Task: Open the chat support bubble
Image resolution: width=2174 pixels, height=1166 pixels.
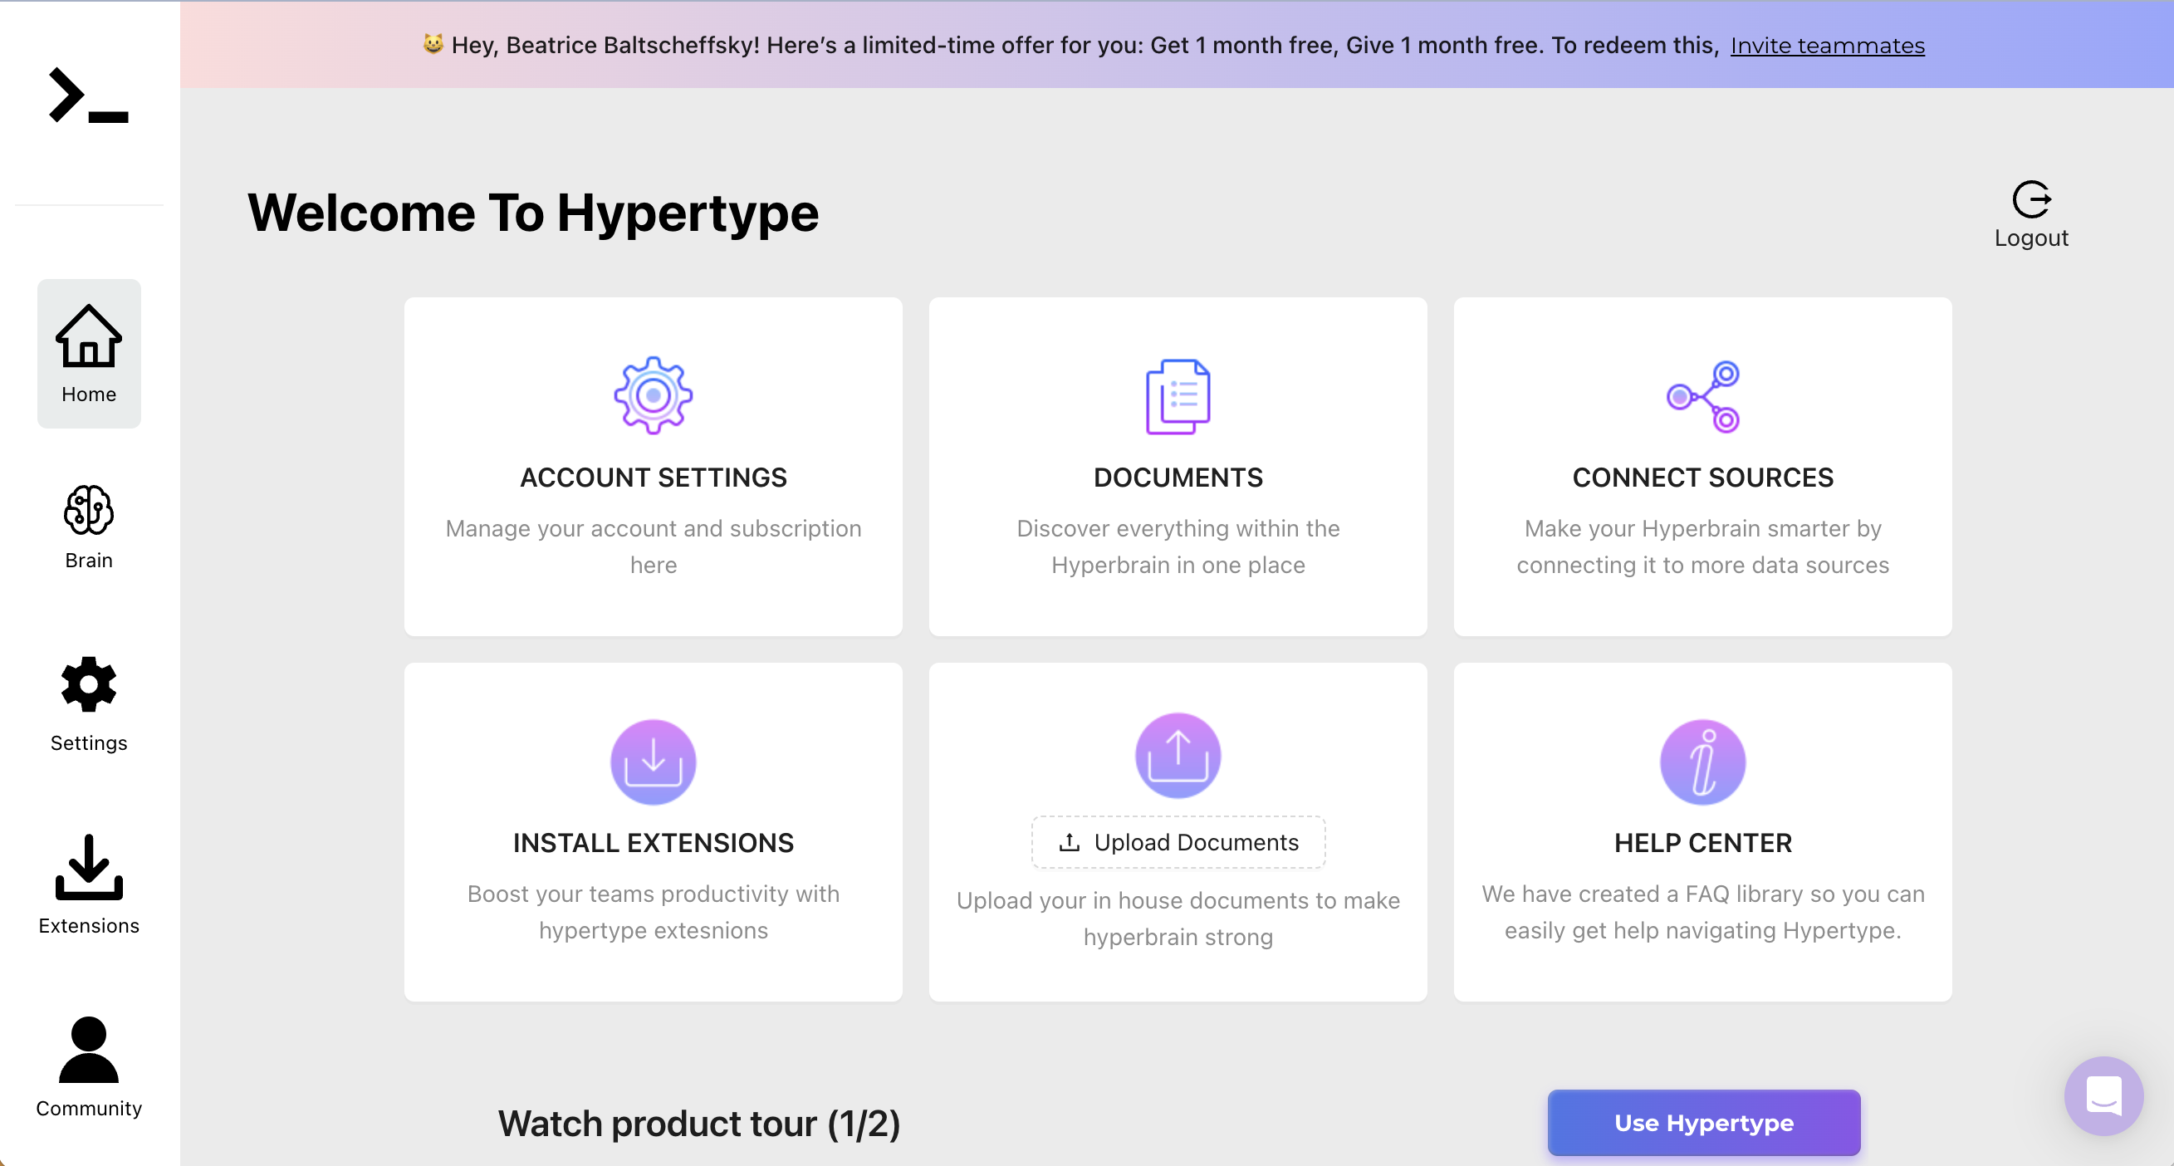Action: coord(2104,1096)
